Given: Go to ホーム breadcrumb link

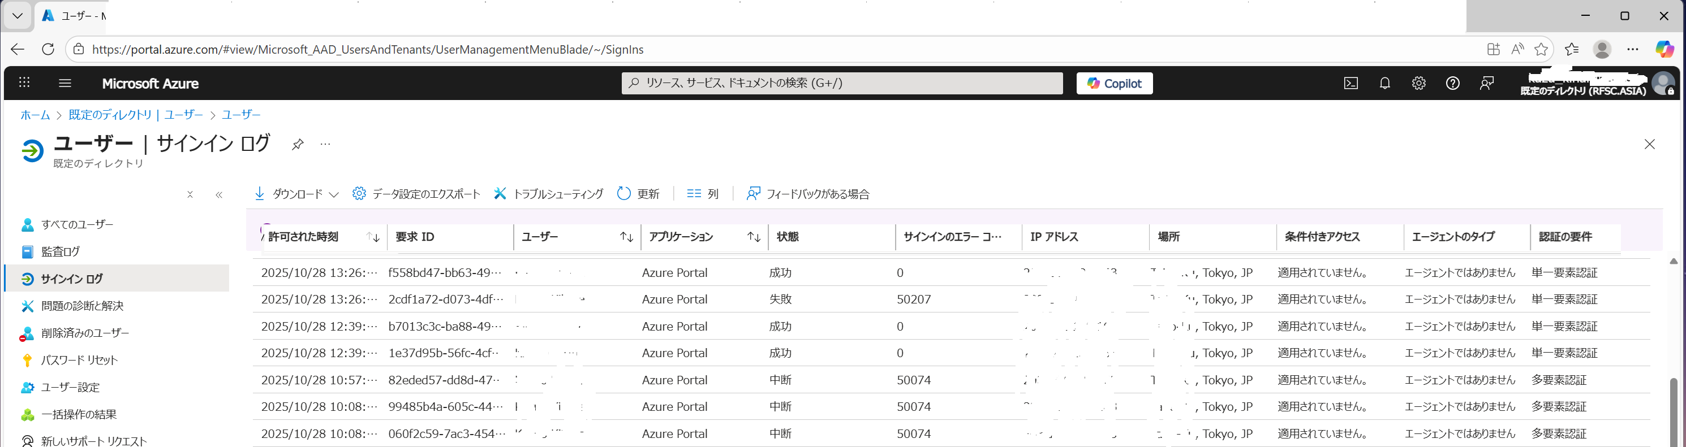Looking at the screenshot, I should click(x=35, y=115).
